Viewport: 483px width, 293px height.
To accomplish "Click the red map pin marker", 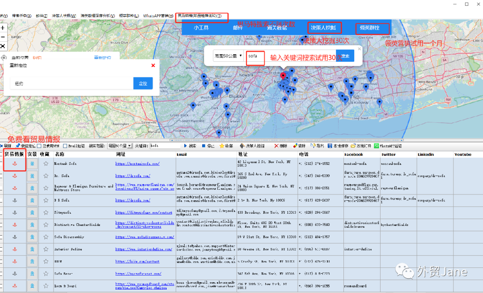I will coord(283,76).
